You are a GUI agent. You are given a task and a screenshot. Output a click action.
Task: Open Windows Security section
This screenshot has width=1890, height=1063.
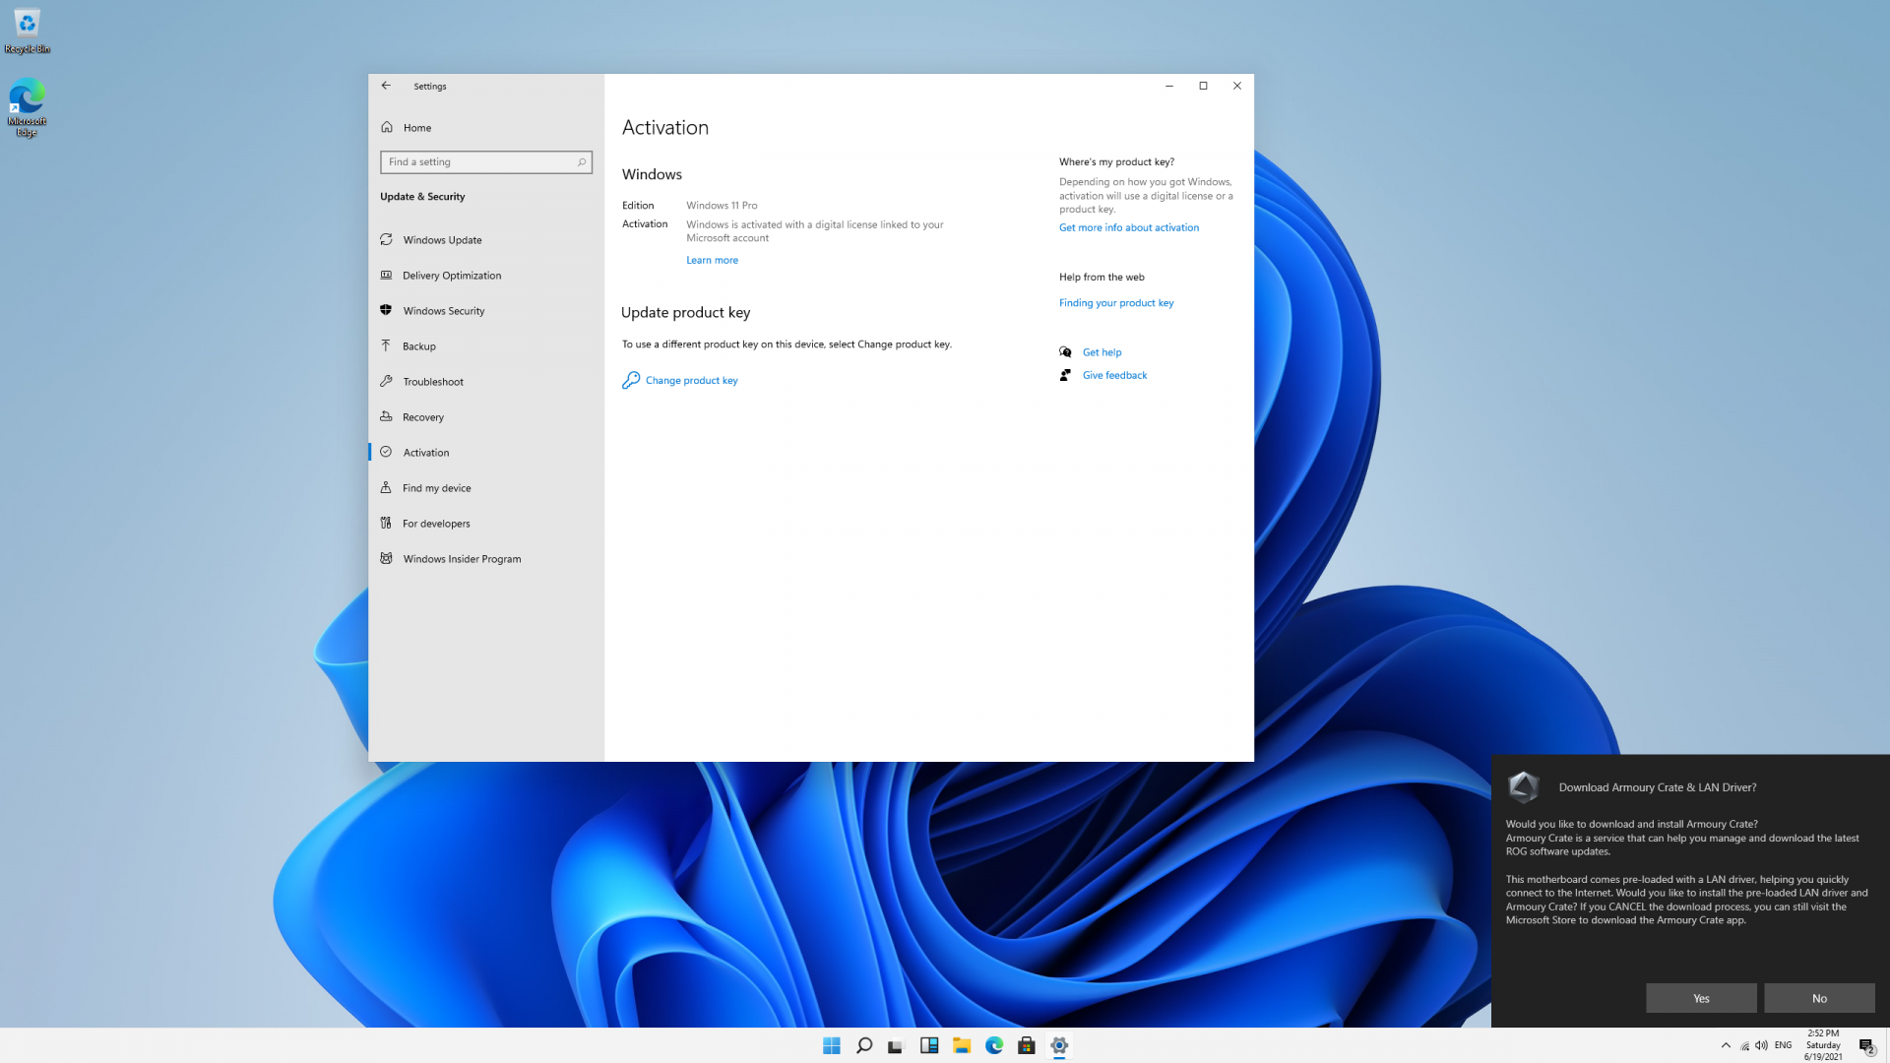click(x=443, y=311)
